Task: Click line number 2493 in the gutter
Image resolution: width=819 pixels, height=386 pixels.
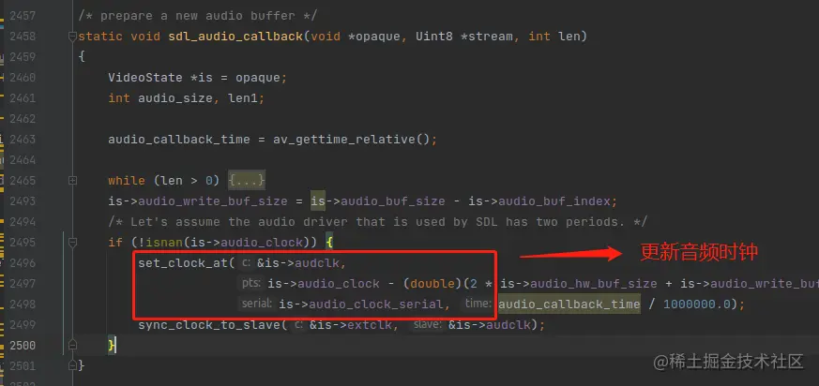Action: (x=23, y=200)
